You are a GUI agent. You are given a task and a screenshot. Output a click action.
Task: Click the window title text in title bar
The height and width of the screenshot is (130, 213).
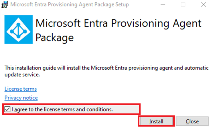[x=70, y=5]
